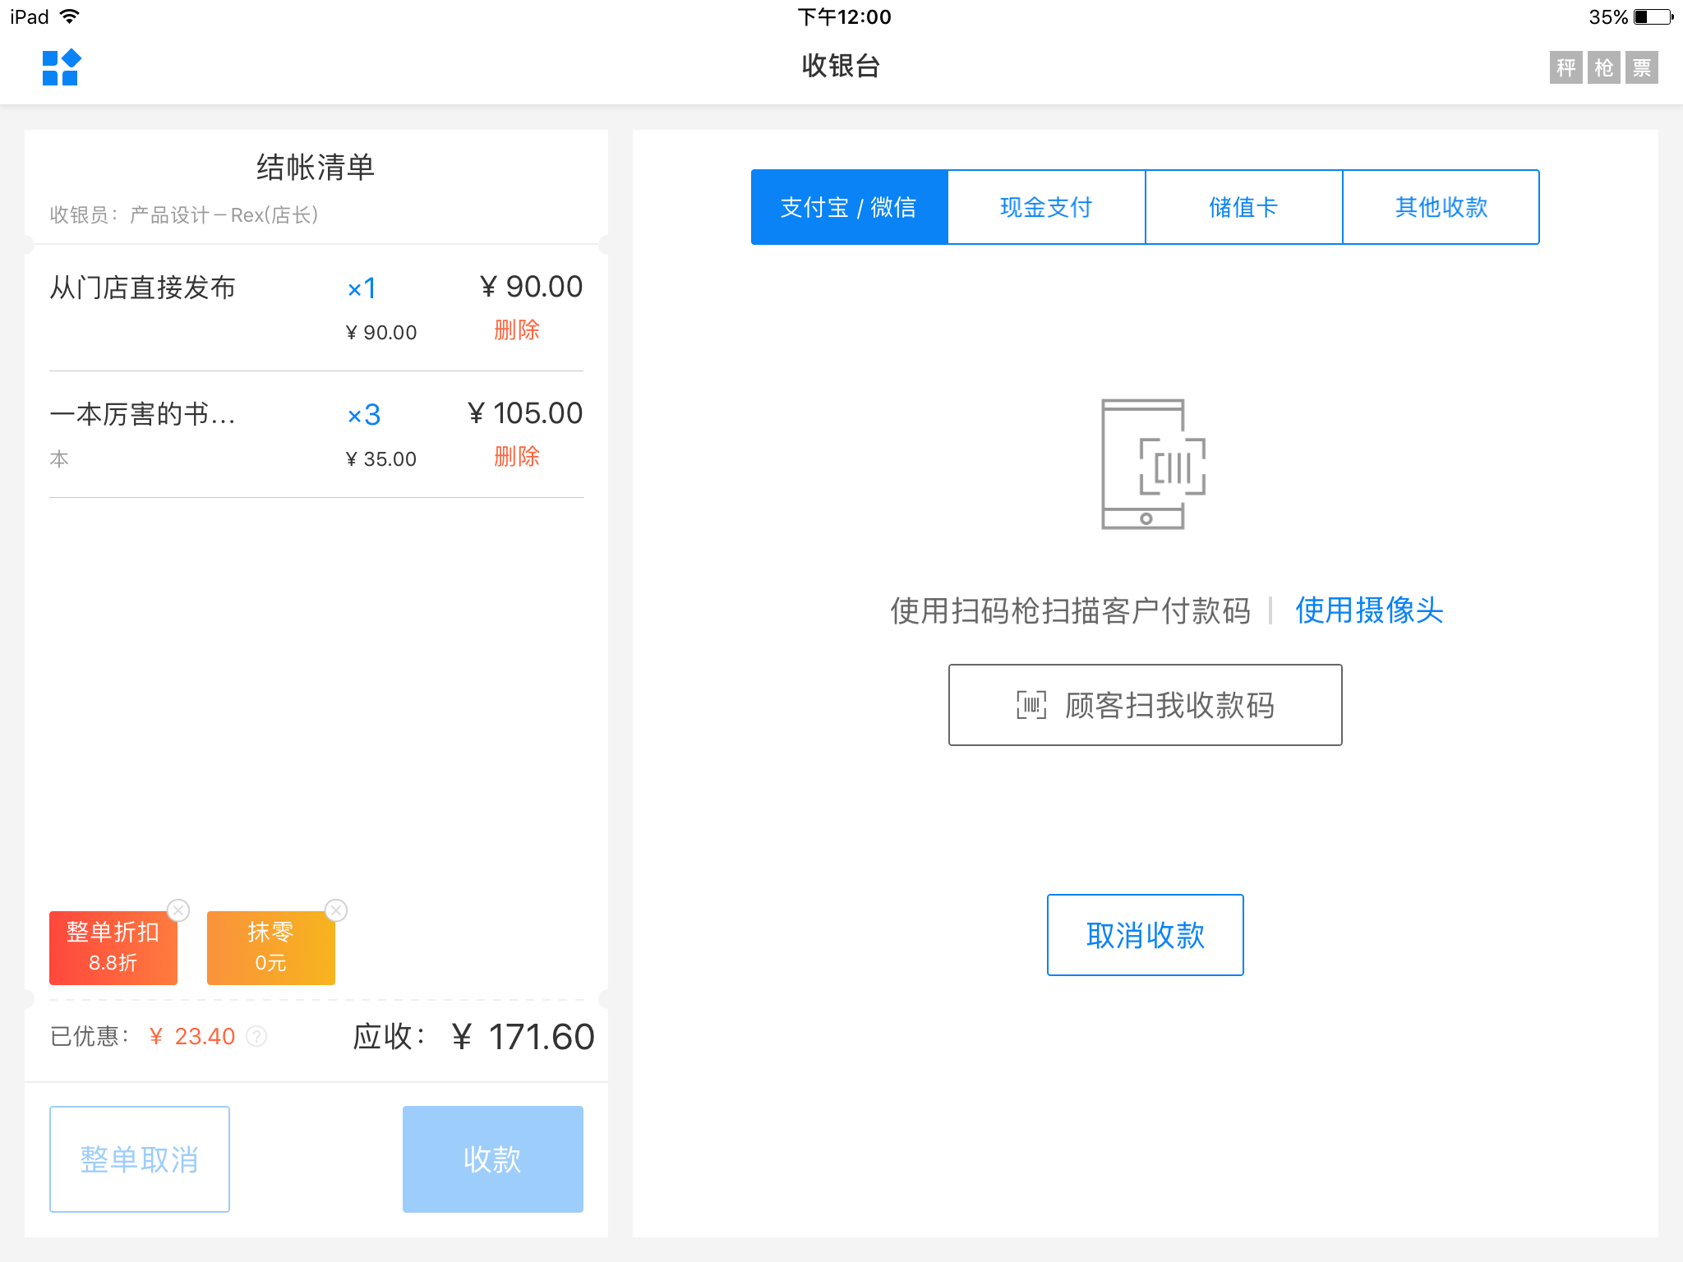The width and height of the screenshot is (1683, 1262).
Task: Remove the 抹零 rounding with its X
Action: click(336, 910)
